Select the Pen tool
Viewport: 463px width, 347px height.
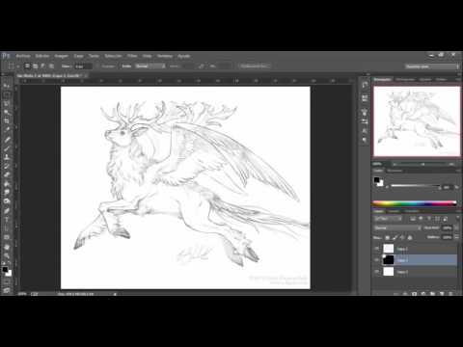tap(7, 211)
